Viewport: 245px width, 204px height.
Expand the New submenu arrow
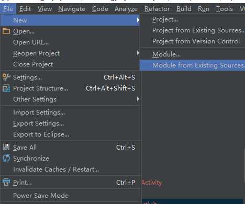click(138, 20)
